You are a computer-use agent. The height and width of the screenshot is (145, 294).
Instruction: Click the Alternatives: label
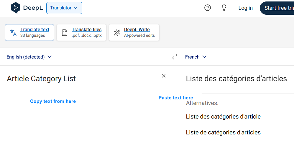(x=202, y=103)
